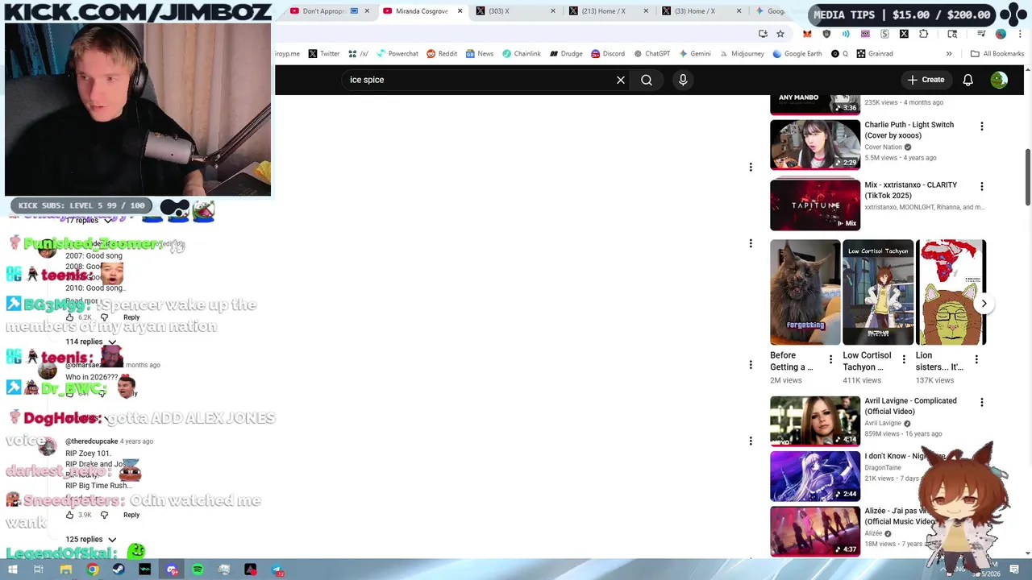Open options for Charlie Puth Light Switch video

(981, 126)
